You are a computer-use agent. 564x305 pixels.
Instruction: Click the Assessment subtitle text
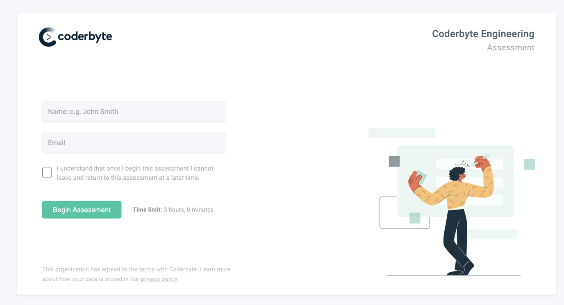click(x=510, y=47)
